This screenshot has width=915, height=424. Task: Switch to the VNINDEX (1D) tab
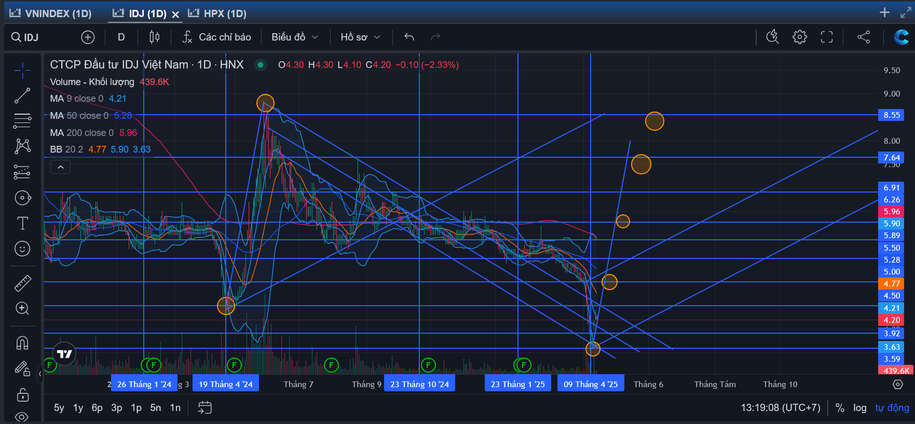coord(51,13)
